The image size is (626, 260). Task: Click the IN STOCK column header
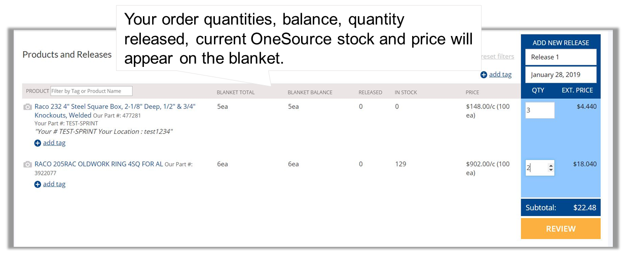(406, 93)
